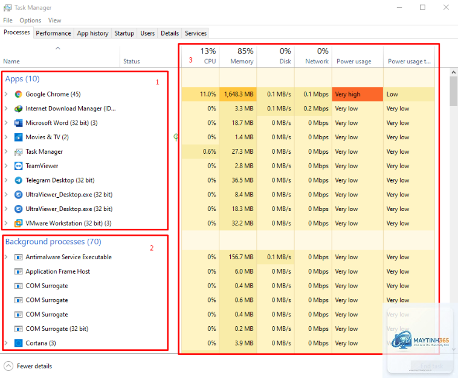This screenshot has width=458, height=378.
Task: Open the View menu
Action: click(x=54, y=20)
